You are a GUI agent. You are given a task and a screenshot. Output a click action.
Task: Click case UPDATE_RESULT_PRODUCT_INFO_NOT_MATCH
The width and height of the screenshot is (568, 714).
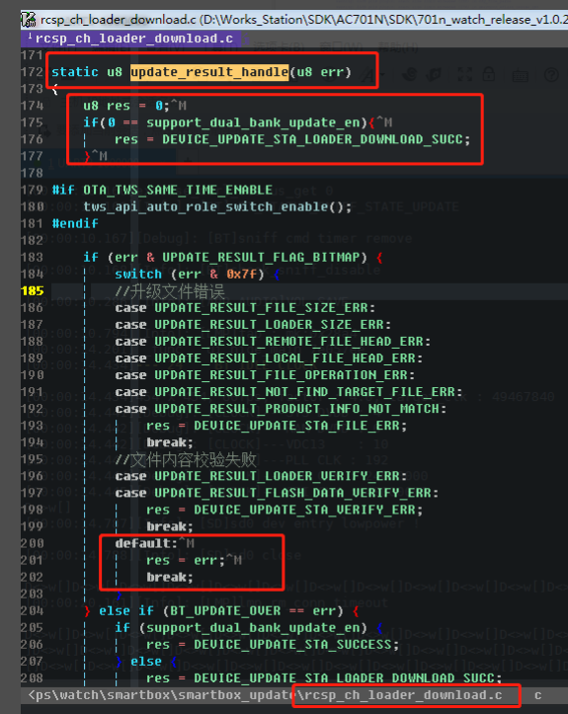pyautogui.click(x=281, y=409)
